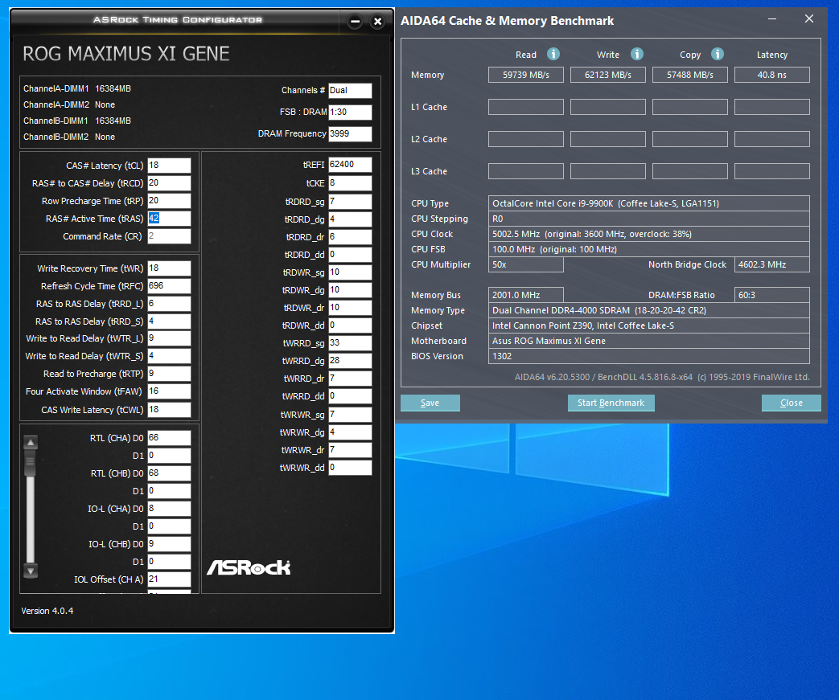Click the BIOS Version value 1302
This screenshot has height=700, width=839.
click(649, 356)
